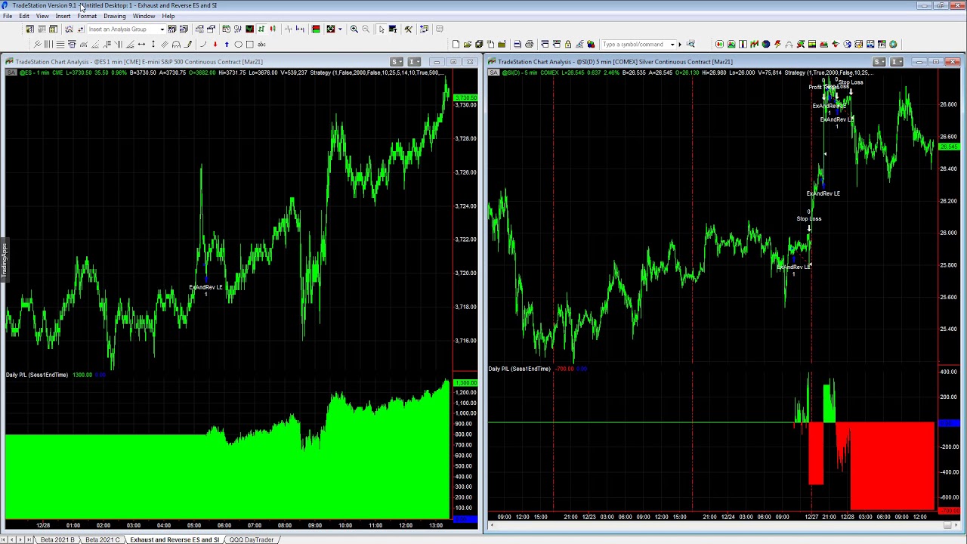Switch to the Beta 2021 B tab
The image size is (967, 544).
point(57,539)
